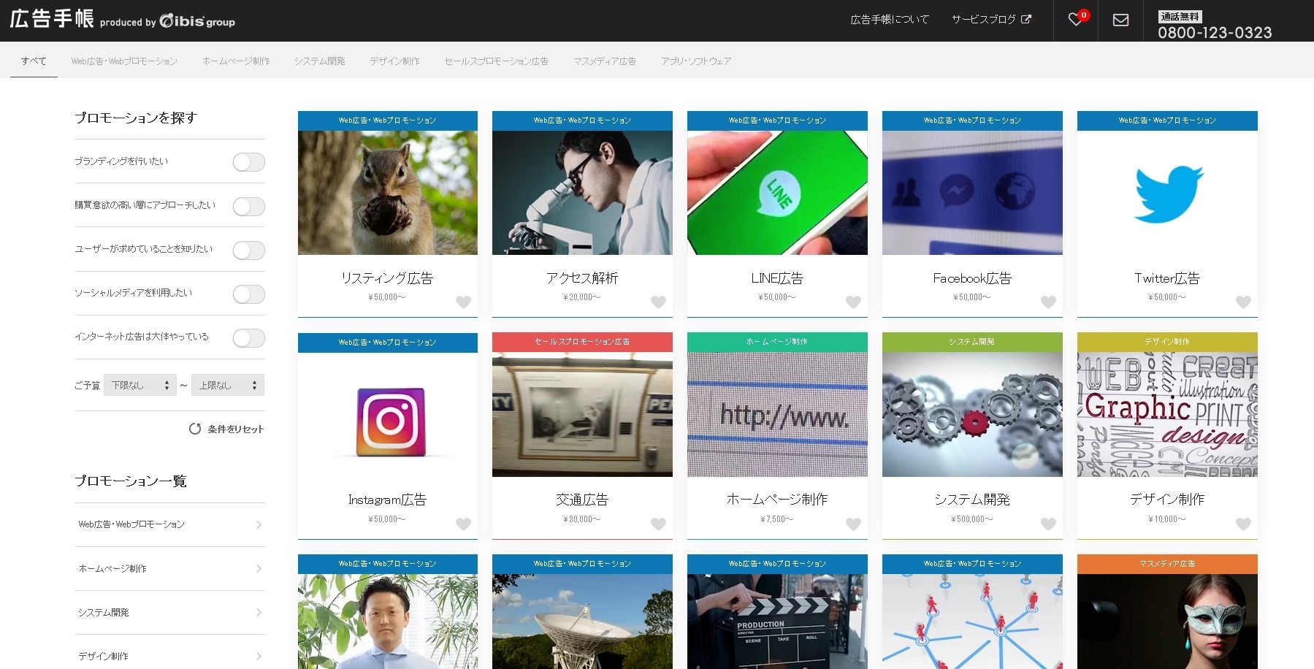Screen dimensions: 1314x669
Task: Select the アプリ・ソフトウェア tab
Action: click(x=696, y=61)
